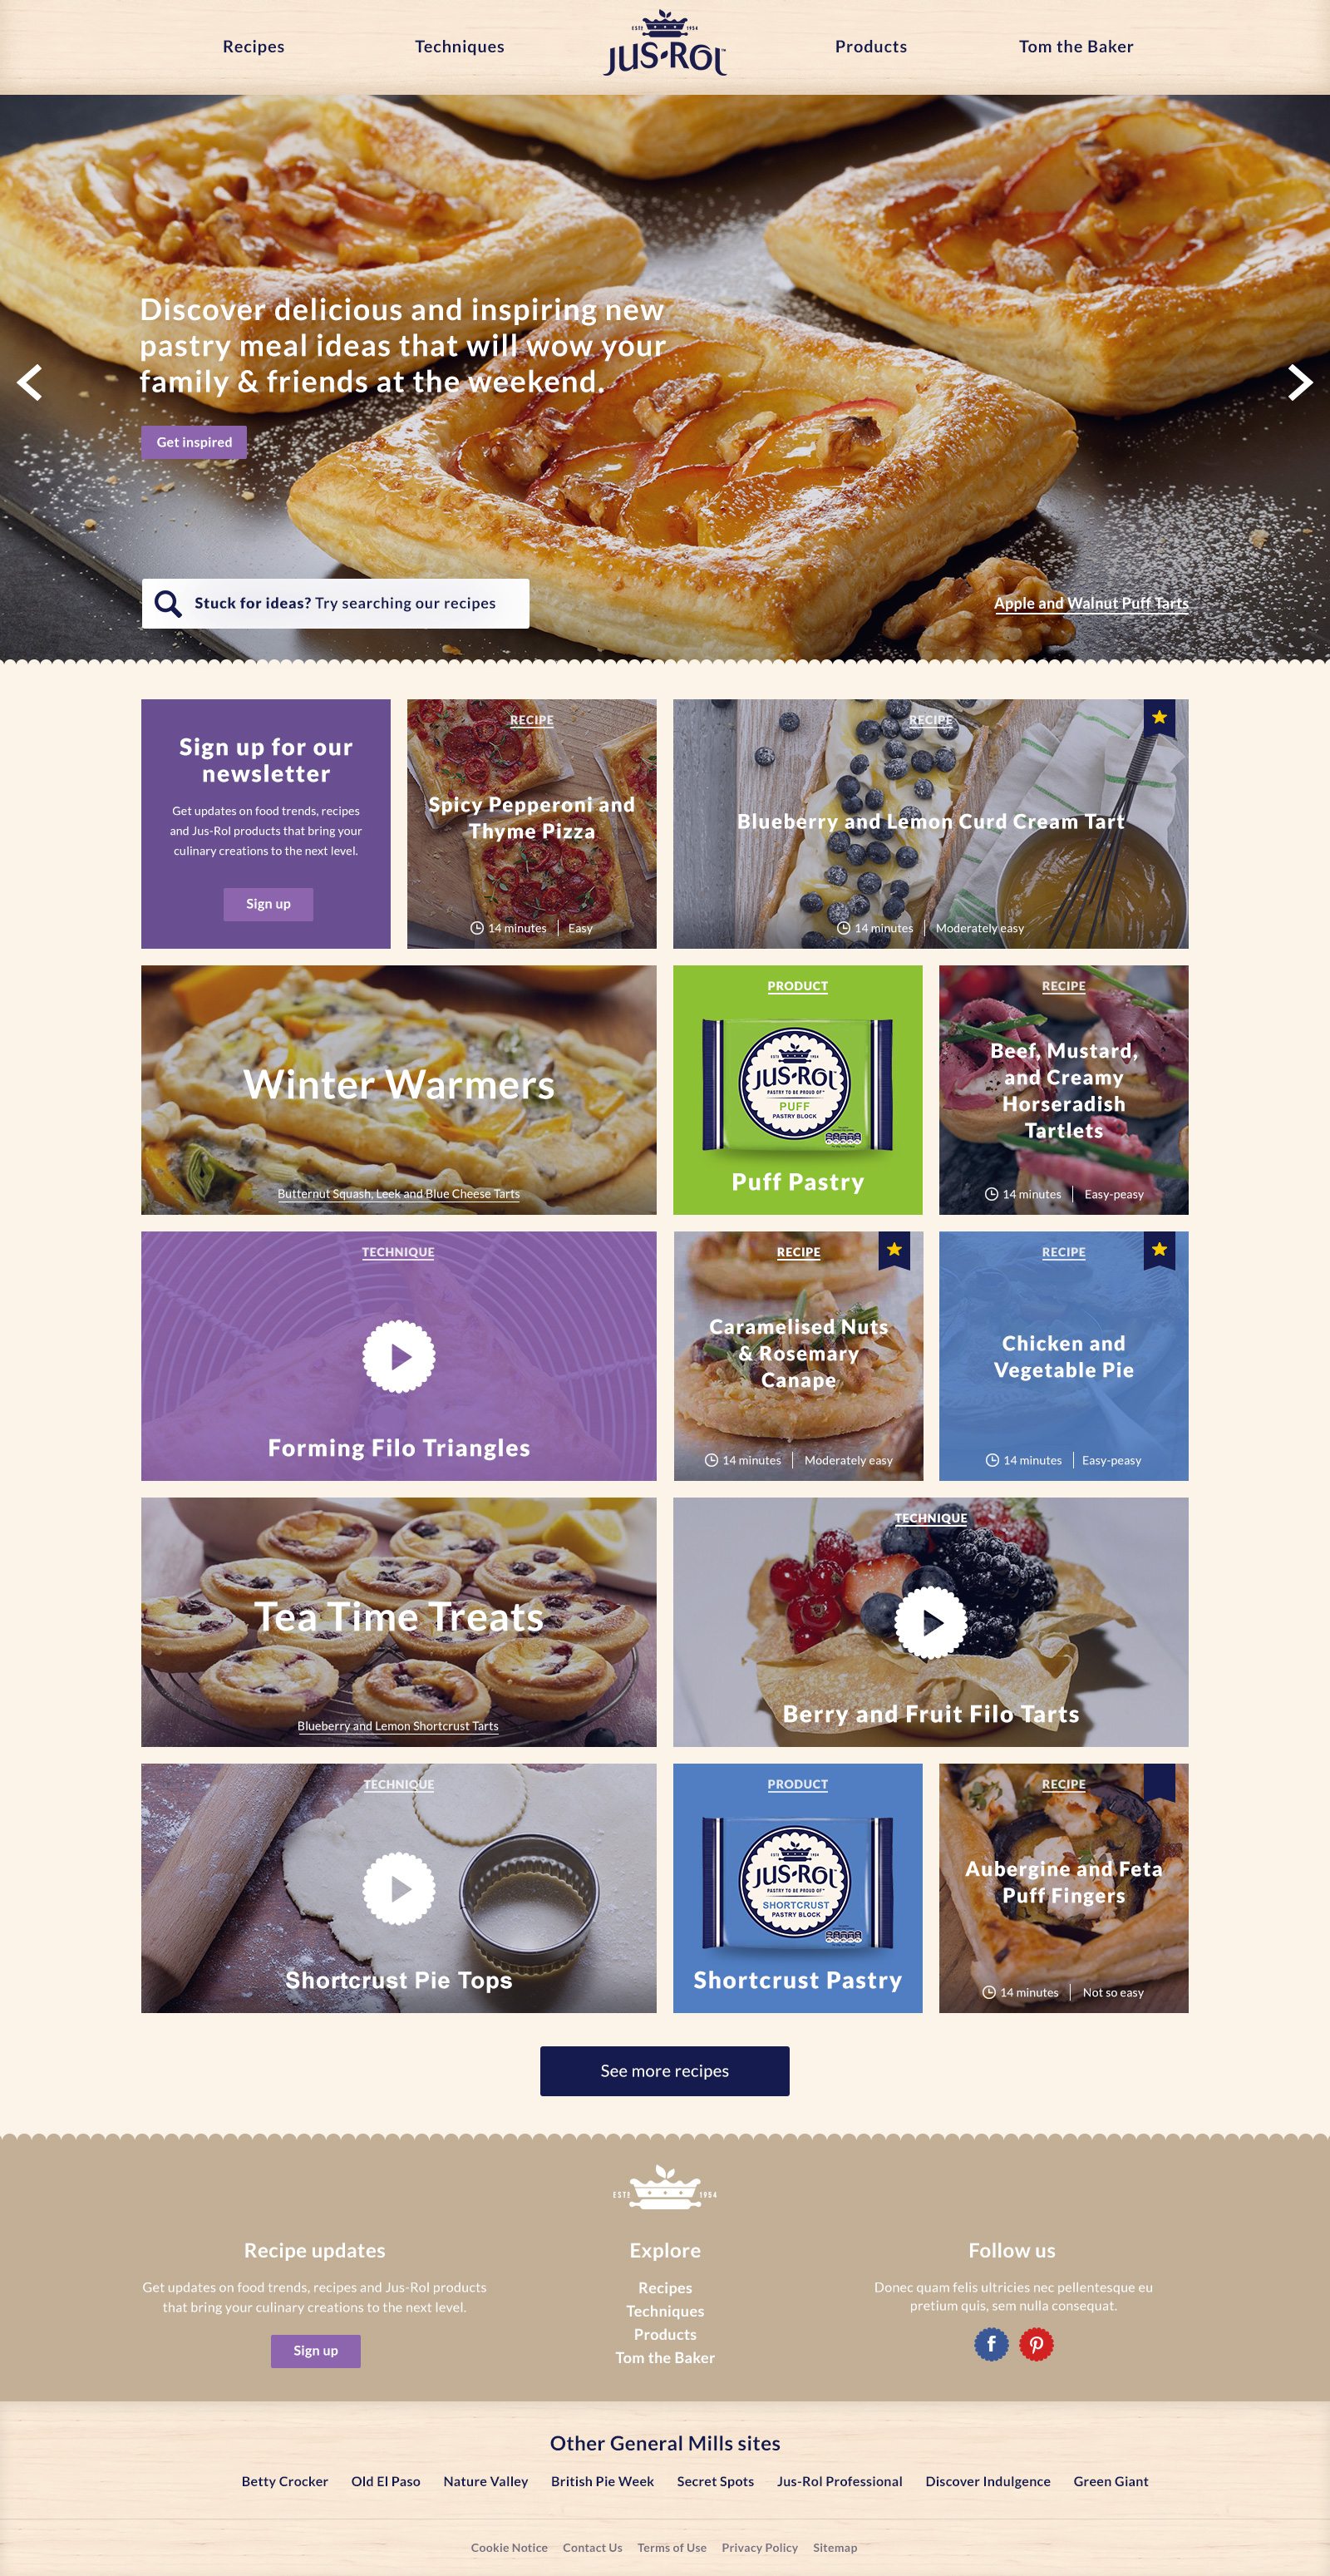Play the Shortcrust Pie Tops video
This screenshot has height=2576, width=1330.
398,1888
